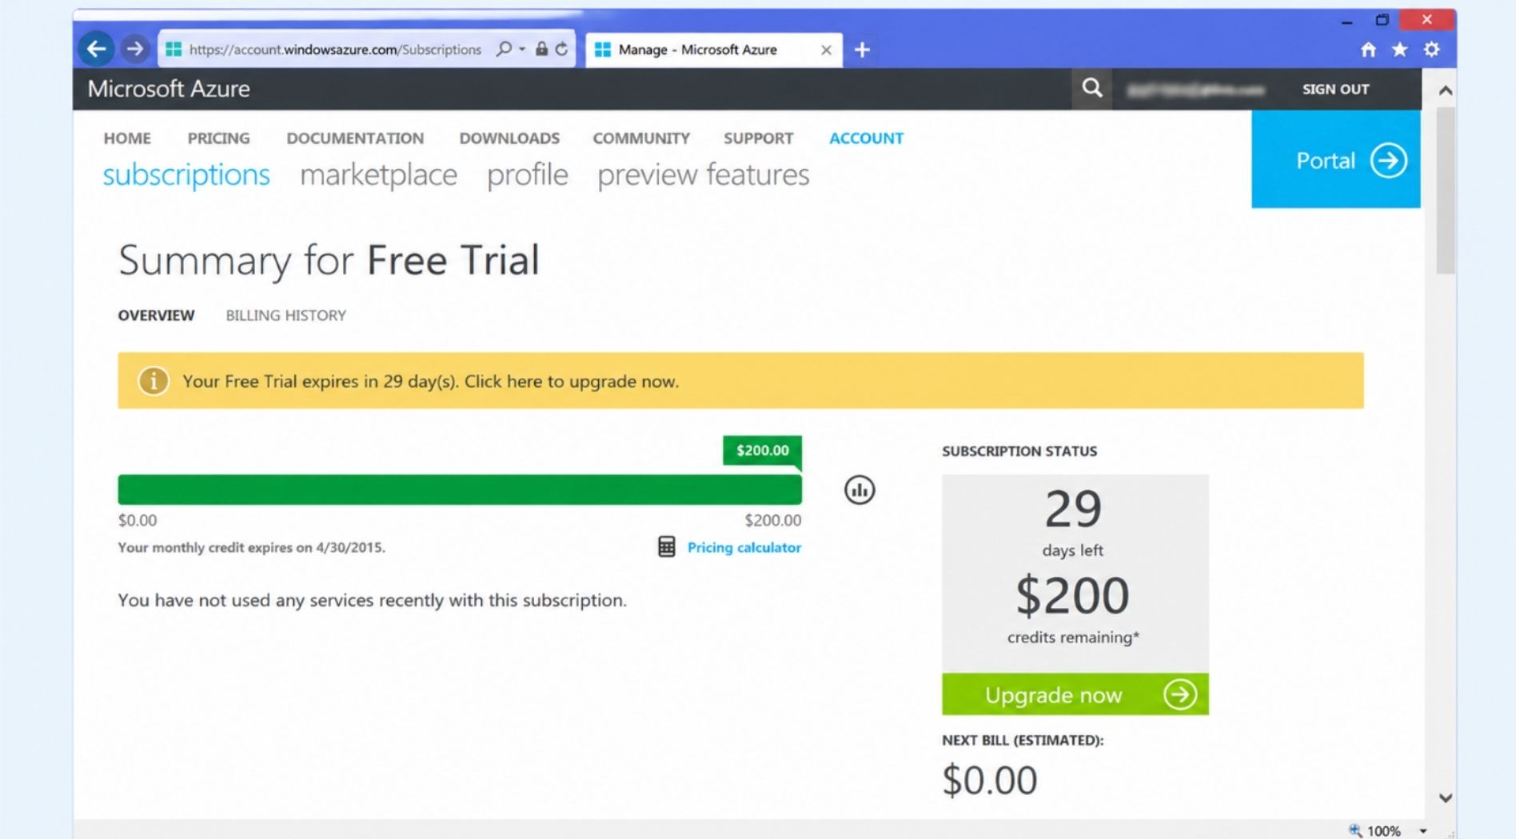Image resolution: width=1516 pixels, height=839 pixels.
Task: Select the subscriptions sub-tab
Action: pos(186,175)
